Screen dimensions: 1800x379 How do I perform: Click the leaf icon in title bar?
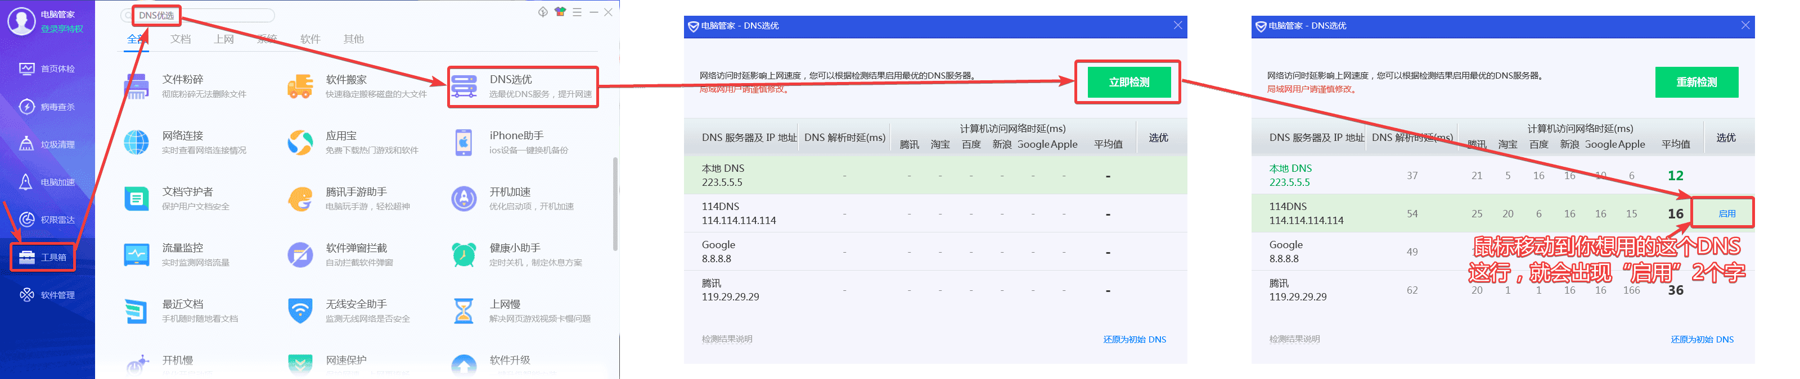coord(543,12)
